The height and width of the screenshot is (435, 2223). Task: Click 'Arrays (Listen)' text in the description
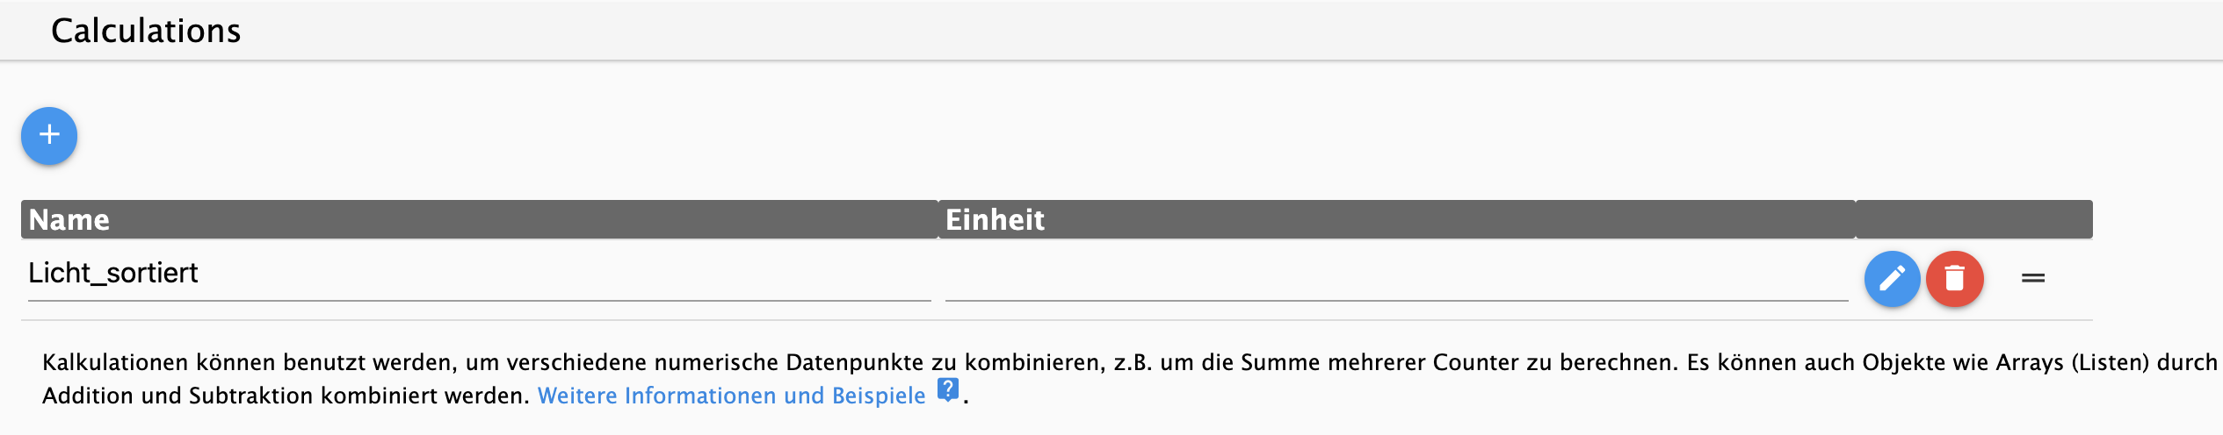[x=2073, y=362]
